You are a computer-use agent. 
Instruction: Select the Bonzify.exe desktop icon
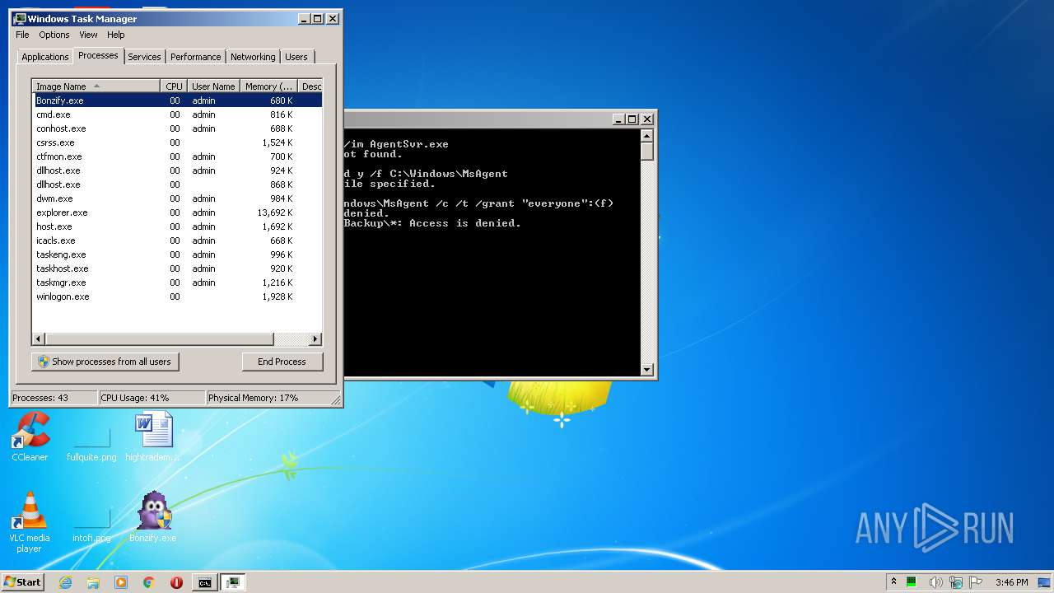click(153, 517)
